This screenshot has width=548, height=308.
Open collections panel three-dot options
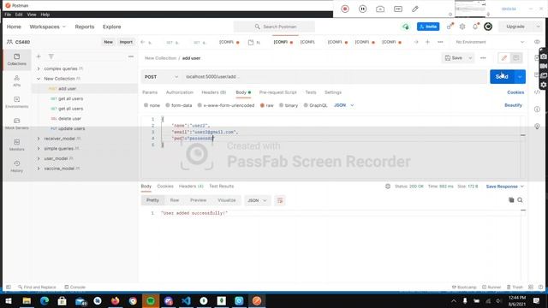[x=131, y=56]
